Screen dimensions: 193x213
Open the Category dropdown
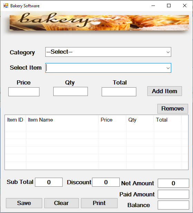point(108,52)
